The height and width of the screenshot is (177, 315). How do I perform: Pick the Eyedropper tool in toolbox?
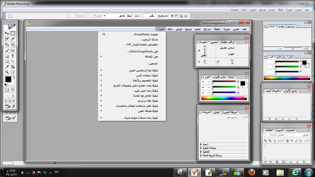pos(7,67)
